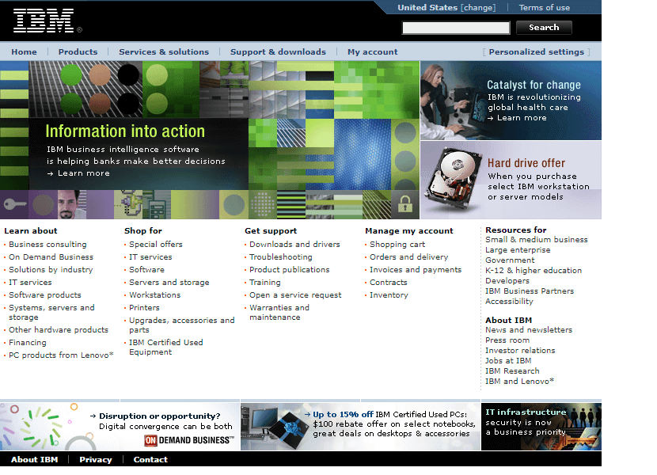Open Workstations link
657x475 pixels.
click(x=154, y=294)
